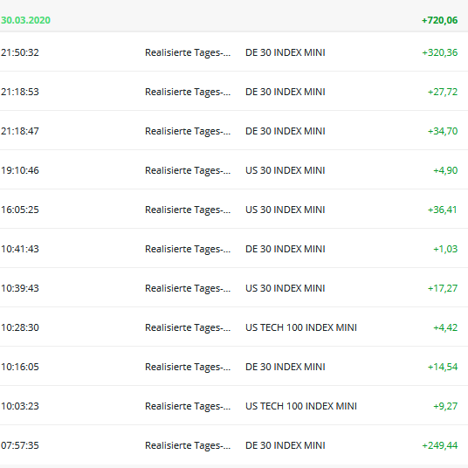
Task: Open the 21:18:47 transaction row
Action: [x=234, y=130]
